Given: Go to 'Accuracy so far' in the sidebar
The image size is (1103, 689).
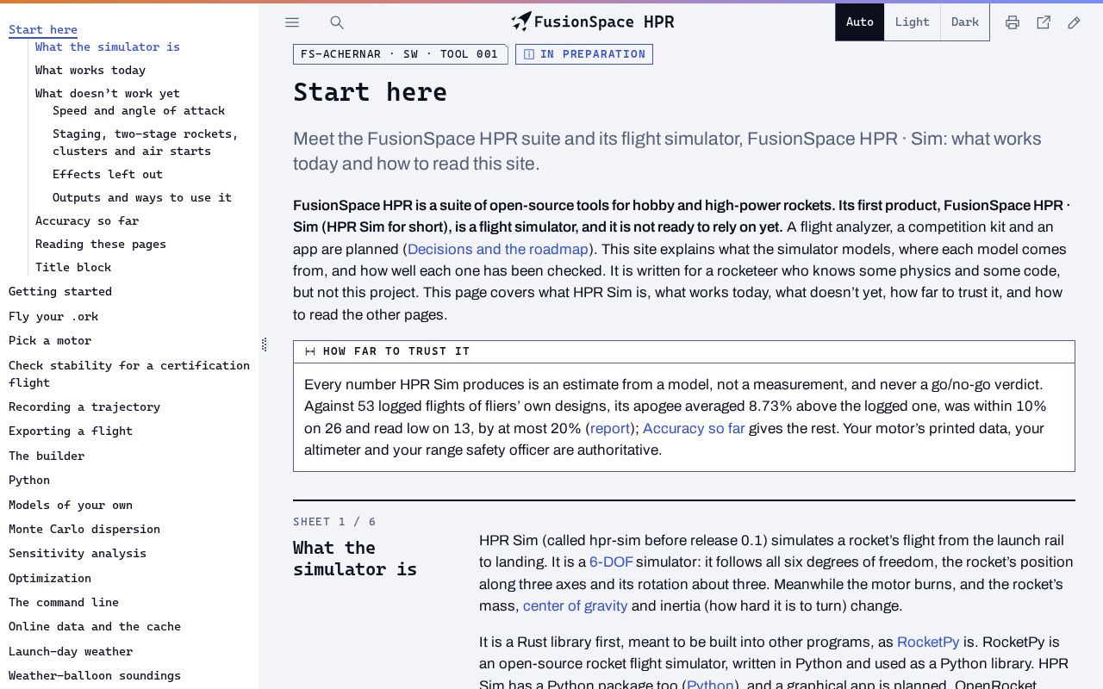Looking at the screenshot, I should tap(87, 220).
